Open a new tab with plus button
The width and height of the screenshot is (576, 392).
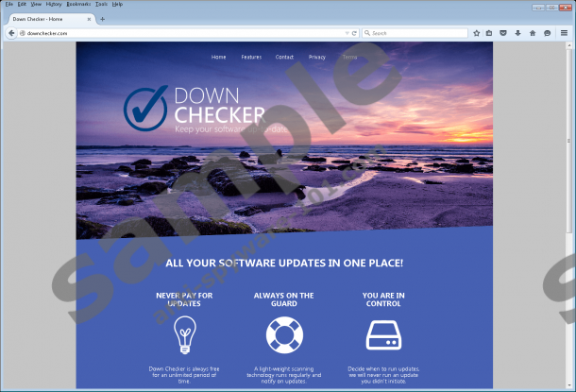pyautogui.click(x=102, y=18)
